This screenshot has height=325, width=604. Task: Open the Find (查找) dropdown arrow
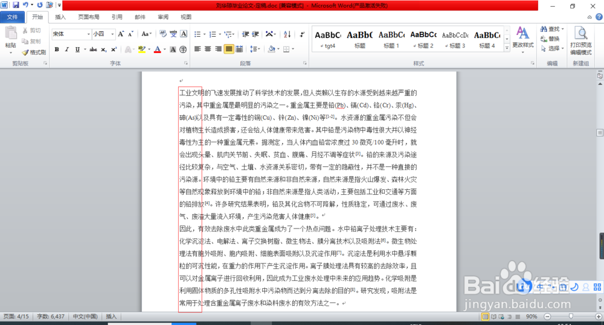click(563, 29)
